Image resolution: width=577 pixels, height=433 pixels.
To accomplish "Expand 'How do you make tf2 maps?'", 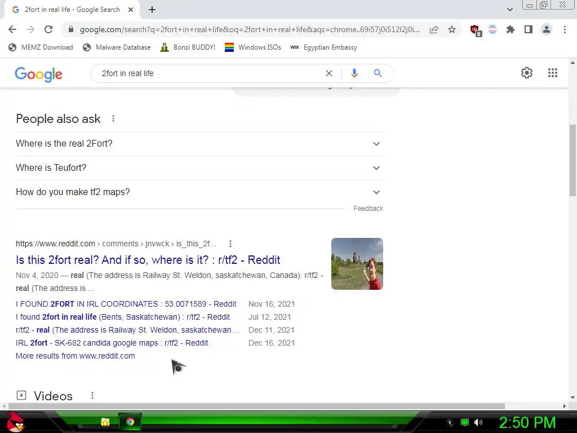I will click(x=199, y=192).
